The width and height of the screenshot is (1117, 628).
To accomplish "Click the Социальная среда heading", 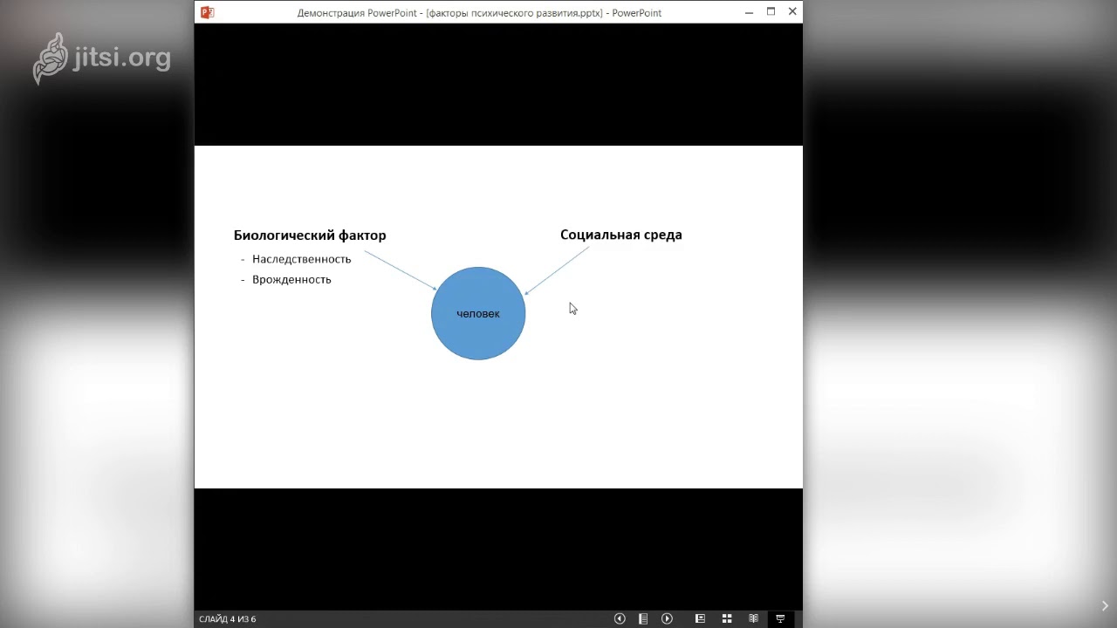I will (621, 235).
